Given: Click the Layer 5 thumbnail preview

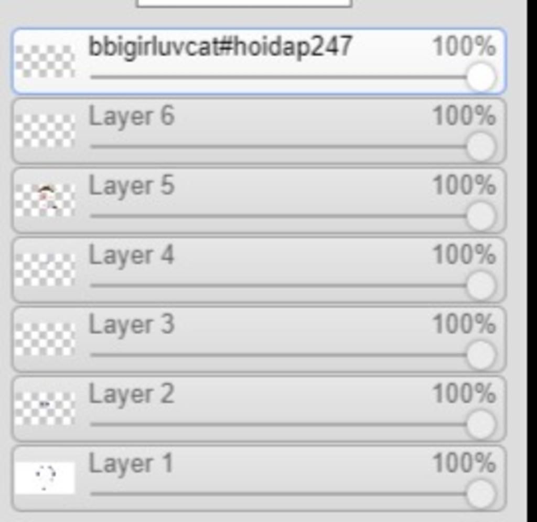Looking at the screenshot, I should tap(45, 200).
